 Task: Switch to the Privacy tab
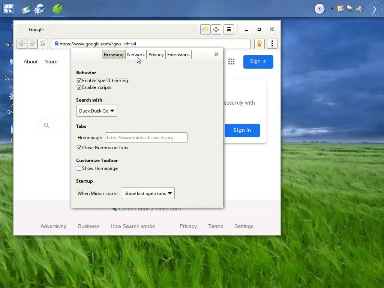click(x=156, y=55)
